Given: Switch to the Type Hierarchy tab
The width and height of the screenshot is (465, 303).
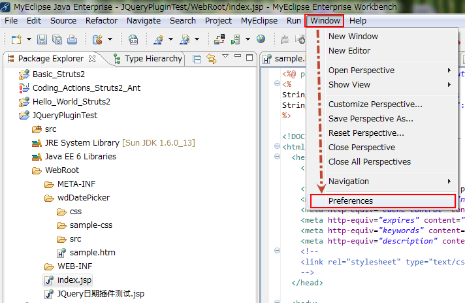Looking at the screenshot, I should [x=148, y=59].
